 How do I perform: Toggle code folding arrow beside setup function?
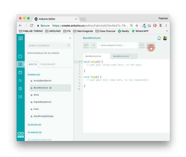pyautogui.click(x=81, y=62)
